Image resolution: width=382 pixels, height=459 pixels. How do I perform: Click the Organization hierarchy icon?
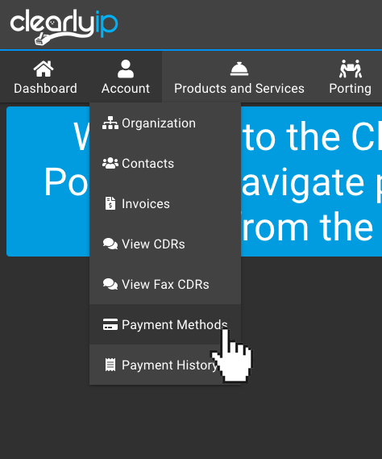click(x=110, y=123)
